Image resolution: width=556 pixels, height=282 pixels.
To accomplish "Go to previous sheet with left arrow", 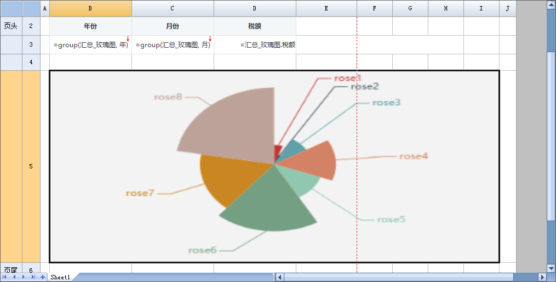I will pyautogui.click(x=15, y=277).
